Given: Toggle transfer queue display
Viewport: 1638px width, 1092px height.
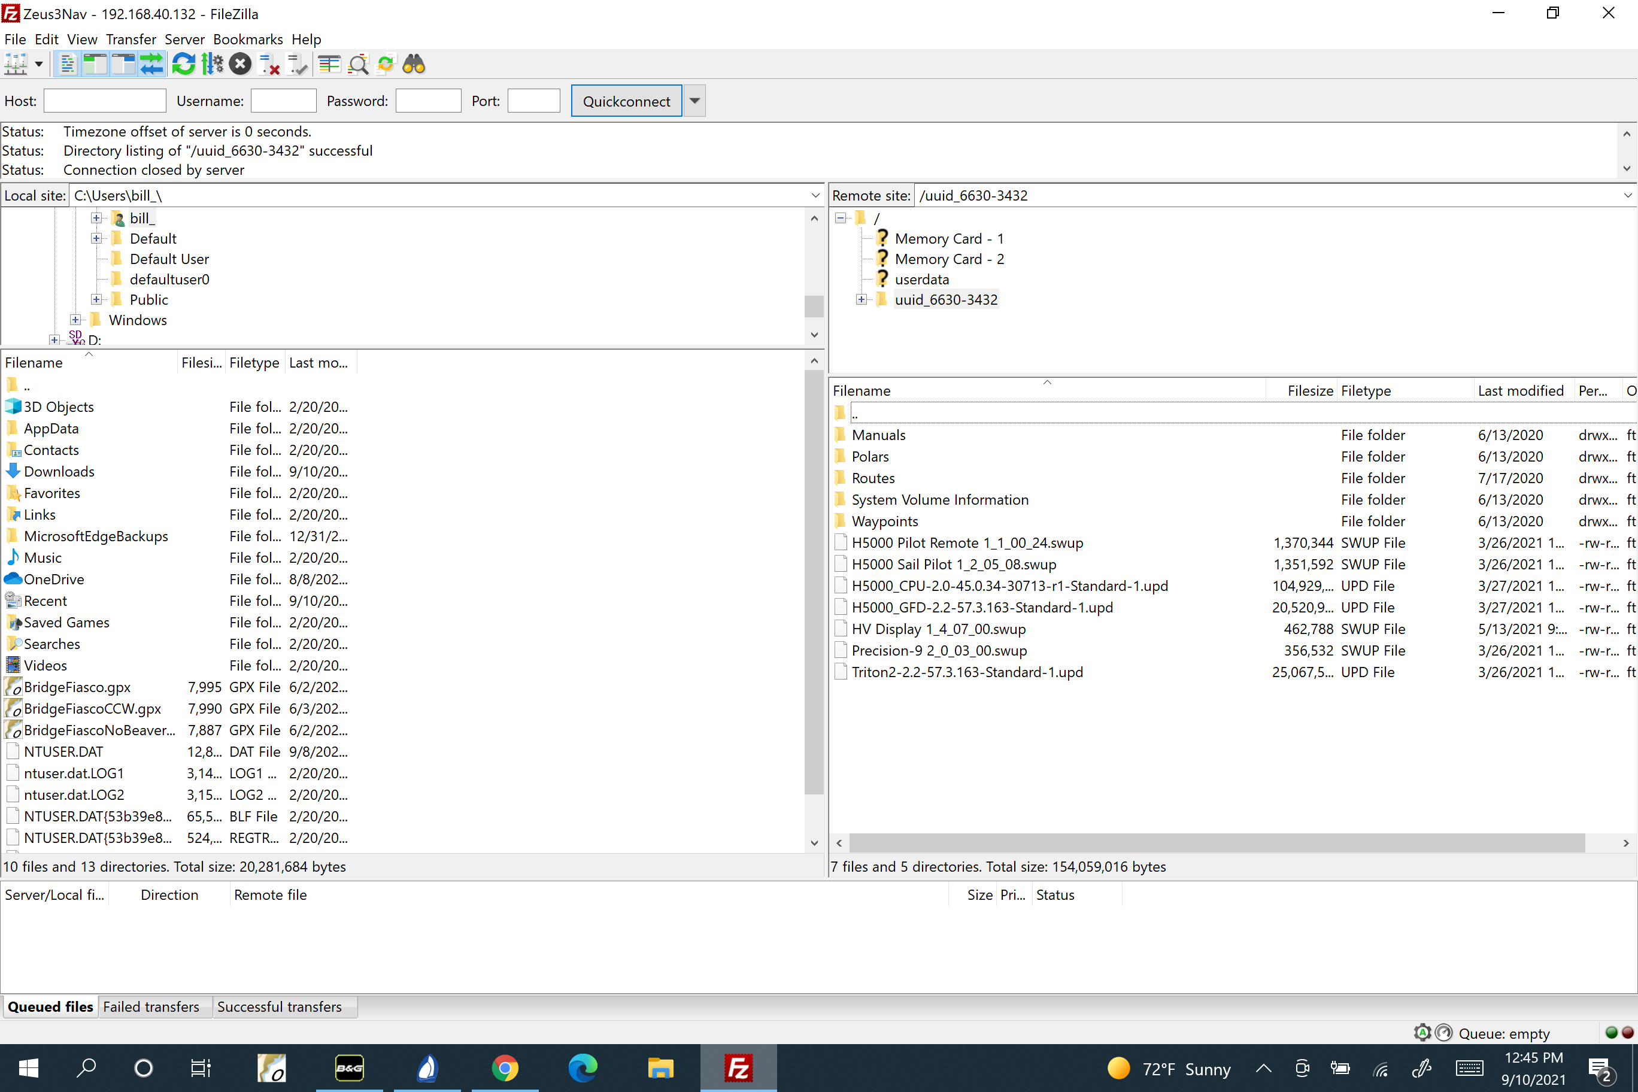Looking at the screenshot, I should tap(151, 65).
